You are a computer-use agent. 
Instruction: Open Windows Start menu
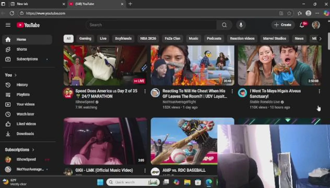pyautogui.click(x=100, y=182)
